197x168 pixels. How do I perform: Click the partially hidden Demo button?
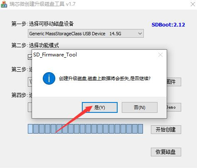174,107
